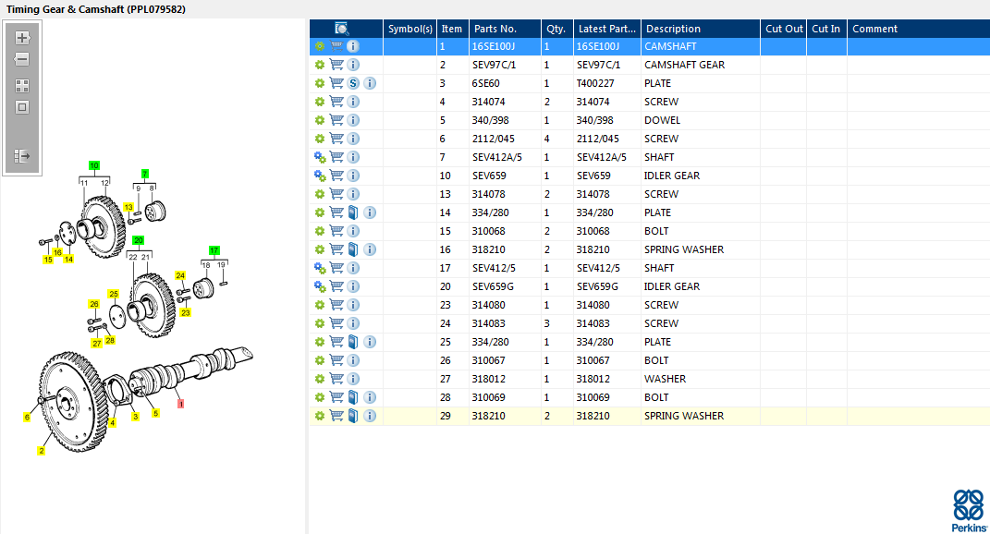Click the green gear icon for item 4

tap(320, 102)
